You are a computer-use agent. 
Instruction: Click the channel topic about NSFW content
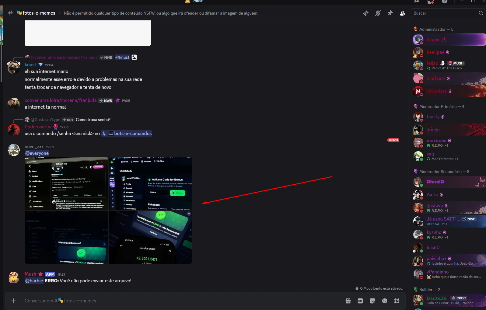click(x=161, y=13)
